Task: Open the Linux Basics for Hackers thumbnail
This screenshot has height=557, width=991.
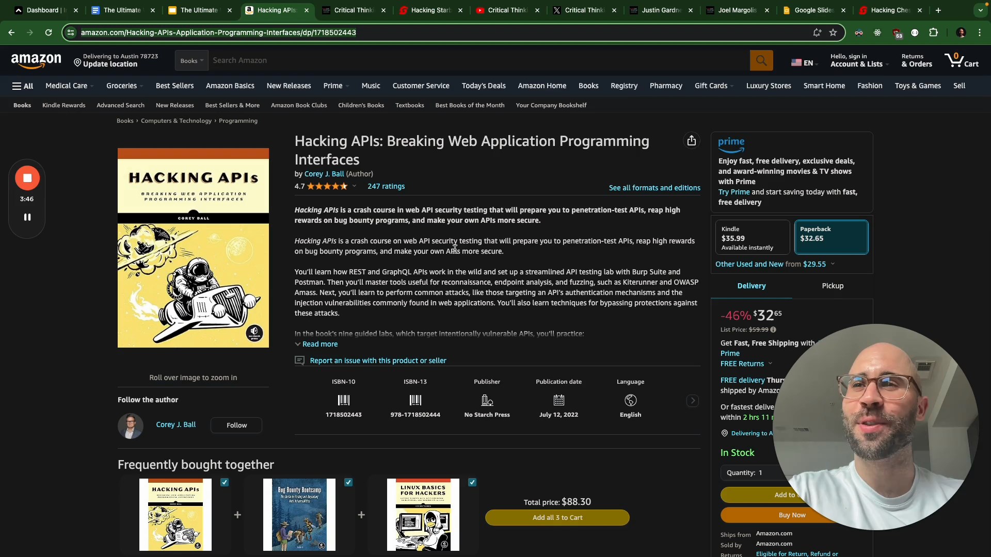Action: (423, 515)
